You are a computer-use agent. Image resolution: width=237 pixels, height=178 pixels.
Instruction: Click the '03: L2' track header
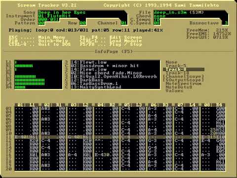click(80, 105)
